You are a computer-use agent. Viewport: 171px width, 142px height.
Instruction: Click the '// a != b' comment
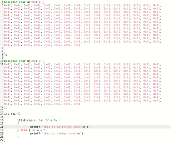[x=53, y=120]
